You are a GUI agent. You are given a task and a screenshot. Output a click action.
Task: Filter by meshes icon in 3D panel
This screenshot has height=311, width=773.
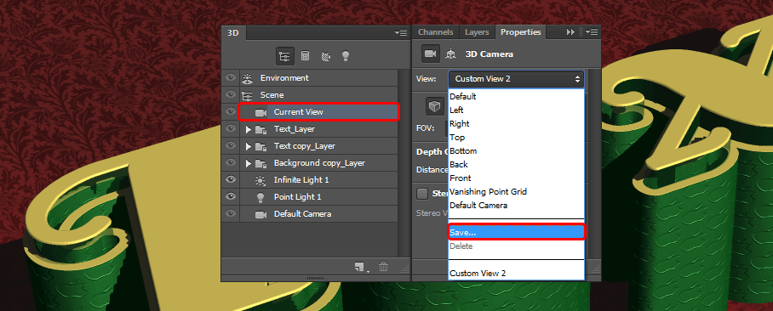(305, 56)
